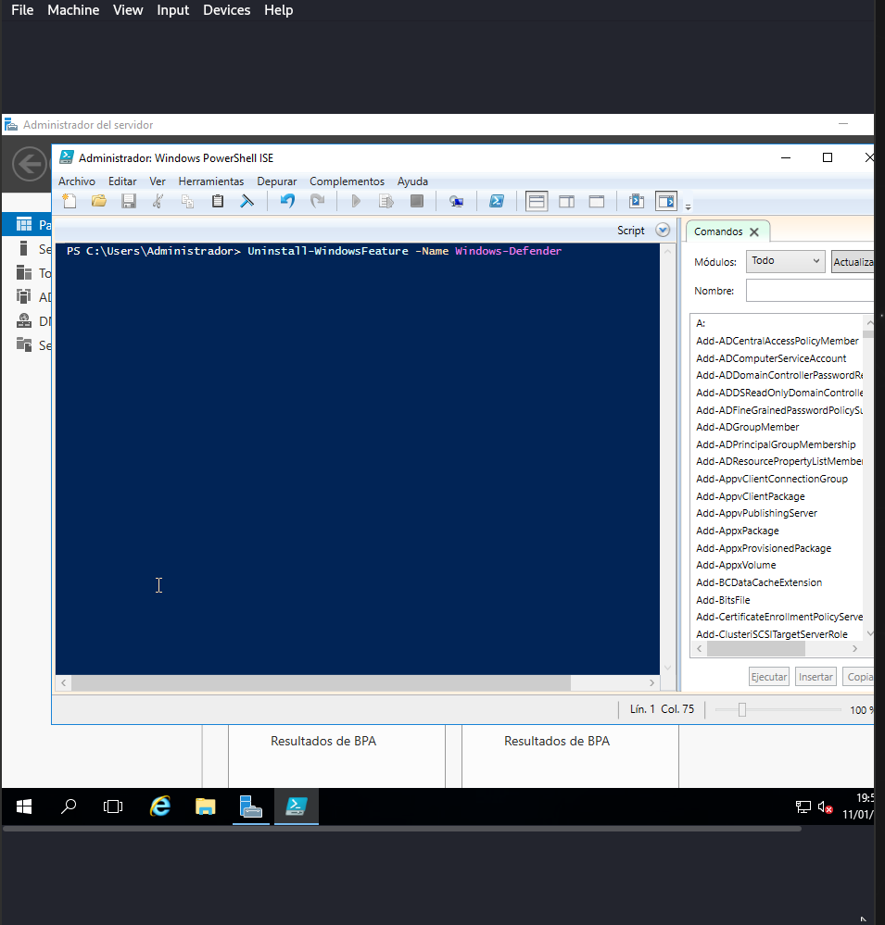This screenshot has width=885, height=925.
Task: Click the zoom slider handle
Action: coord(742,709)
